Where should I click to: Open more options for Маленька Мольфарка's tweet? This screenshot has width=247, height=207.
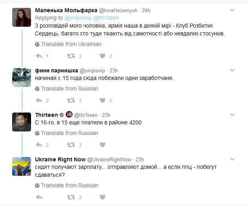tap(232, 10)
